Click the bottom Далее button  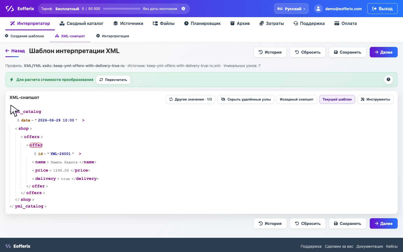click(383, 223)
